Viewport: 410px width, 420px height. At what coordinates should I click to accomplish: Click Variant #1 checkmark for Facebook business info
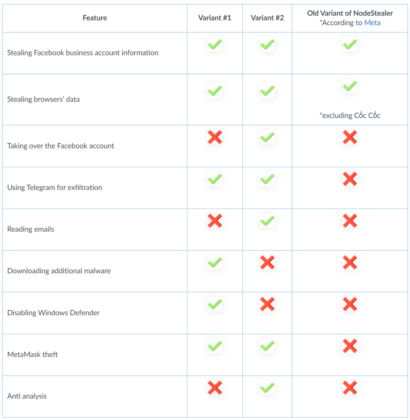[215, 44]
